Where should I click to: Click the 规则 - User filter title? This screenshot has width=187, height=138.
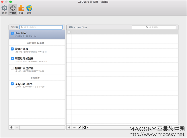pos(78,27)
